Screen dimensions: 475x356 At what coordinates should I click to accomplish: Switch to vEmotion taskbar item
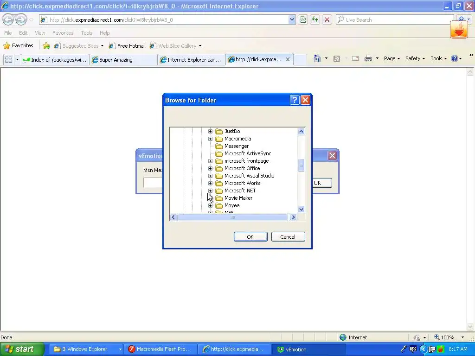[x=309, y=349]
